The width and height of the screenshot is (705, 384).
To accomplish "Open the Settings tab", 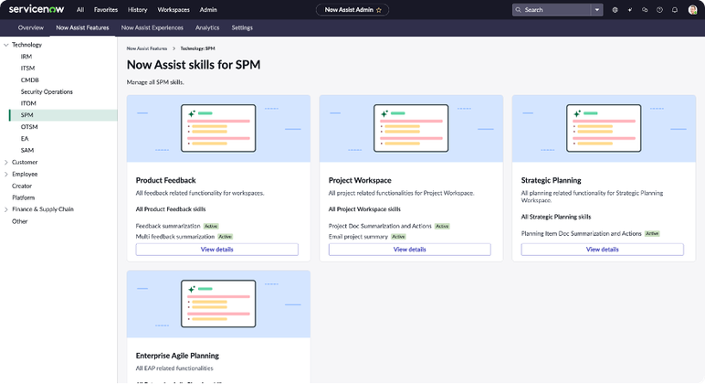I will point(242,27).
